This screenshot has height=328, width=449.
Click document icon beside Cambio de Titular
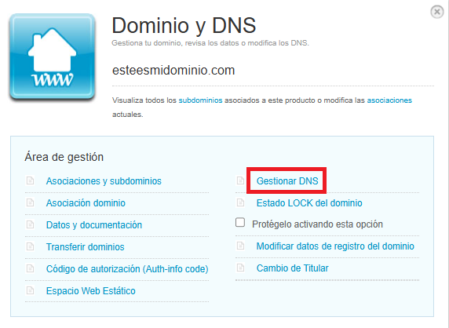tap(240, 268)
